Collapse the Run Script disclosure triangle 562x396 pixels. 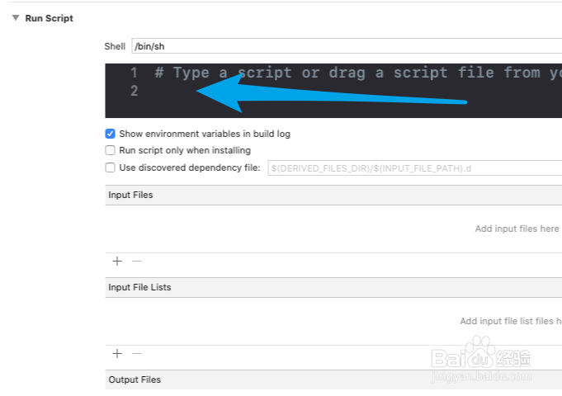click(x=15, y=18)
